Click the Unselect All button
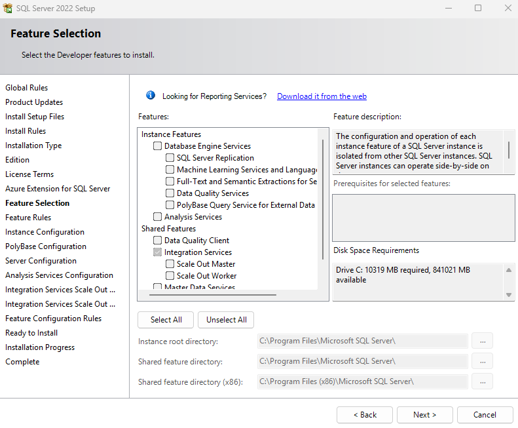 227,320
